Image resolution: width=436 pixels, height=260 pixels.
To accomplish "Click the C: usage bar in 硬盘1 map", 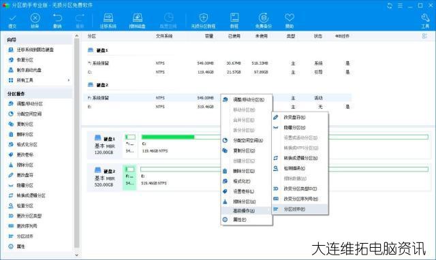I will (x=285, y=137).
